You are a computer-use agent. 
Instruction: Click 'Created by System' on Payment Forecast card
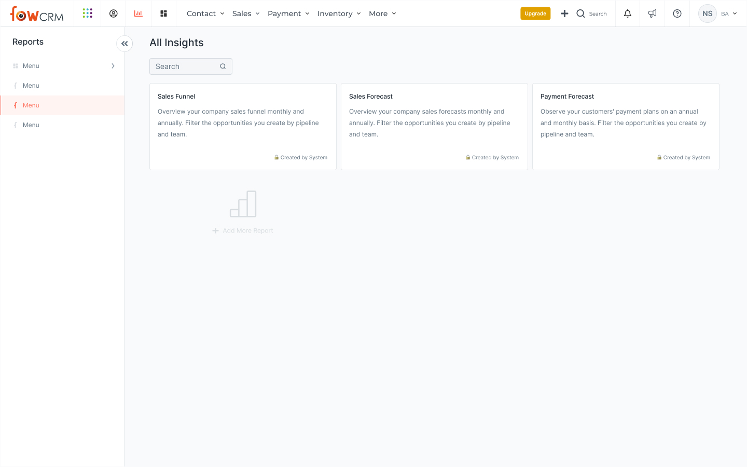(687, 157)
